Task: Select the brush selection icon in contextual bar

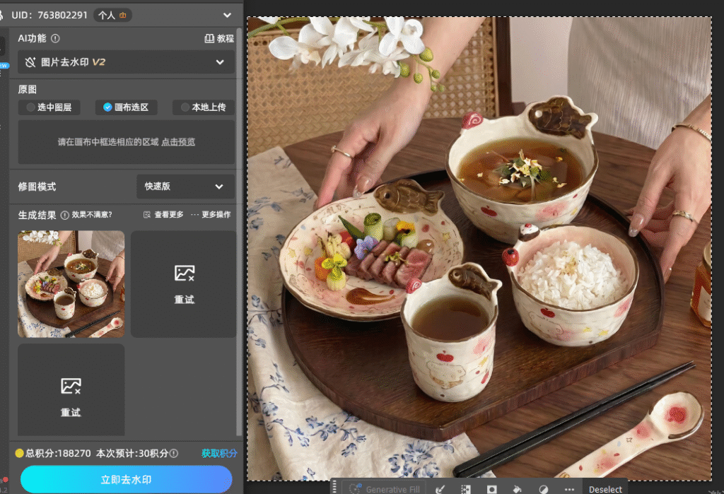Action: (x=440, y=489)
